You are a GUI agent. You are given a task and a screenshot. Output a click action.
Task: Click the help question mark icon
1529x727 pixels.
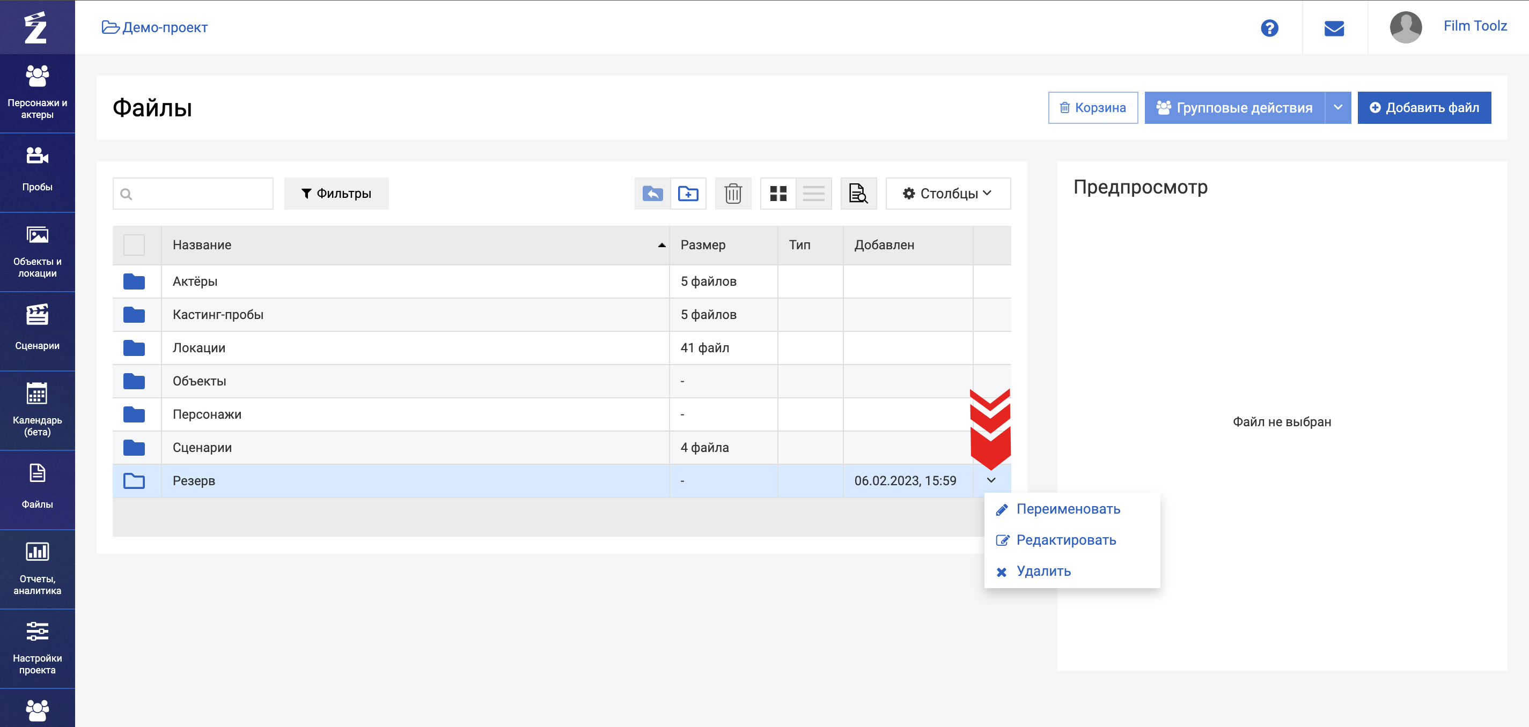[x=1269, y=28]
